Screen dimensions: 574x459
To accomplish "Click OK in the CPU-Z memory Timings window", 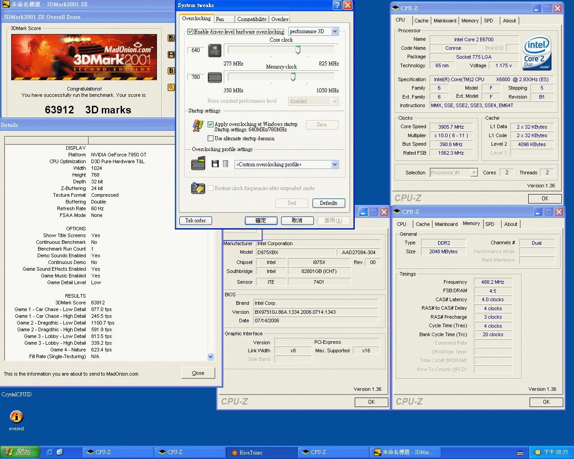I will 546,402.
